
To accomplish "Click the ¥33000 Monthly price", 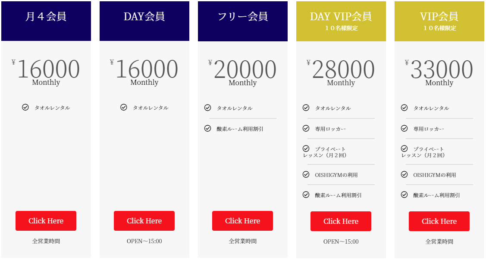I will pyautogui.click(x=439, y=72).
